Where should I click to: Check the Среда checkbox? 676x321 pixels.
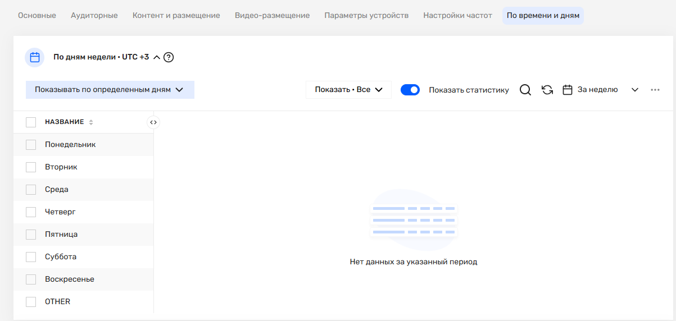point(31,189)
